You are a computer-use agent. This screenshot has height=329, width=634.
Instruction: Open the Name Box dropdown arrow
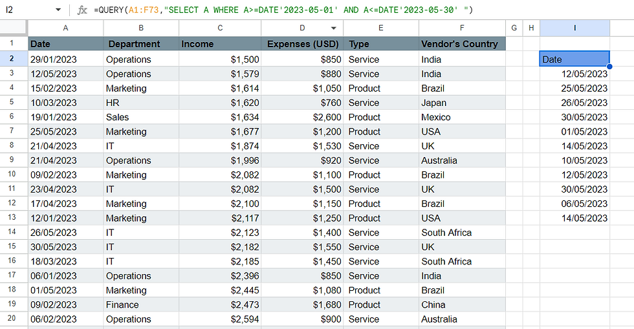point(58,10)
